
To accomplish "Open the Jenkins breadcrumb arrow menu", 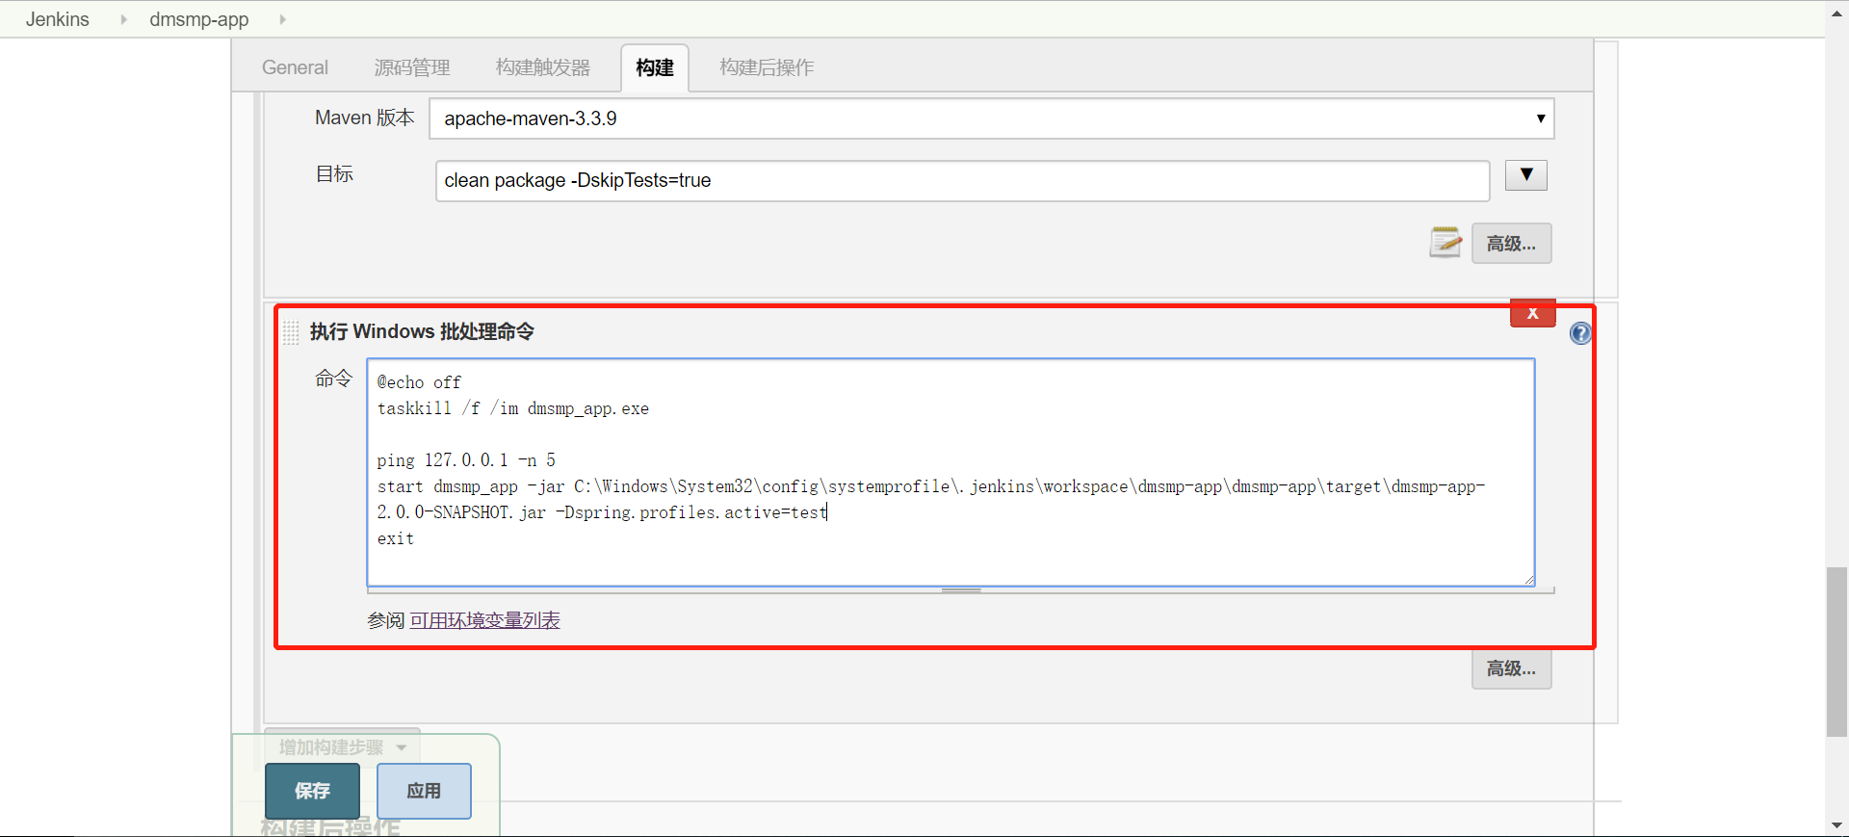I will [123, 19].
